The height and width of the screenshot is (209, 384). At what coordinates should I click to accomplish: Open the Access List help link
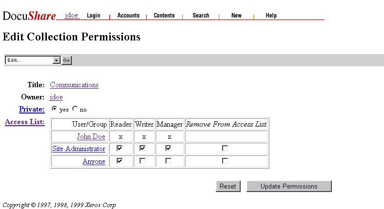[25, 122]
